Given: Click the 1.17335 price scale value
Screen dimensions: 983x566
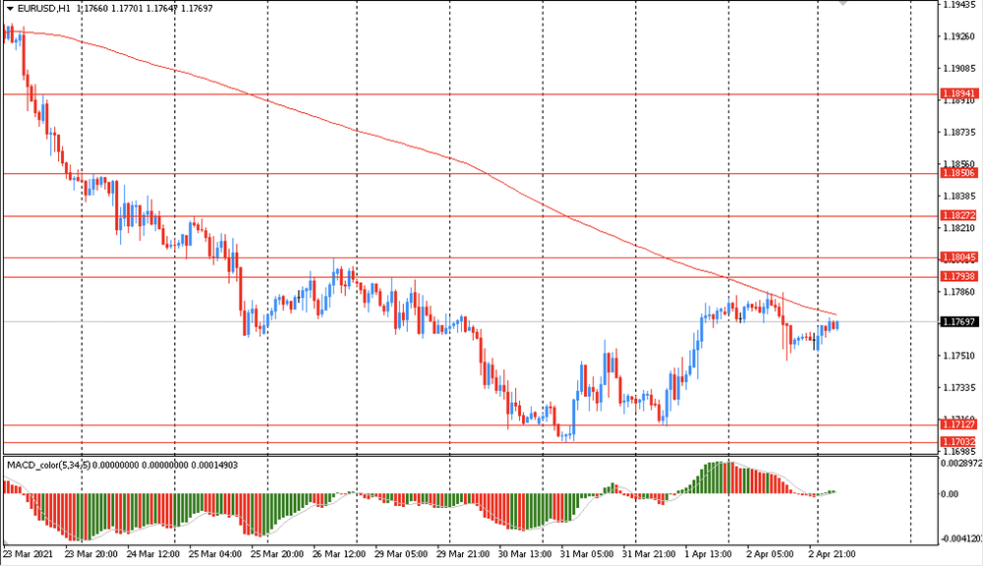Looking at the screenshot, I should (959, 388).
